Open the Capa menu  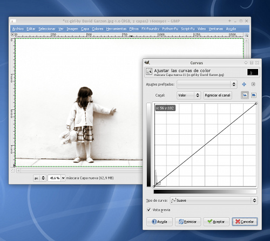click(x=85, y=29)
